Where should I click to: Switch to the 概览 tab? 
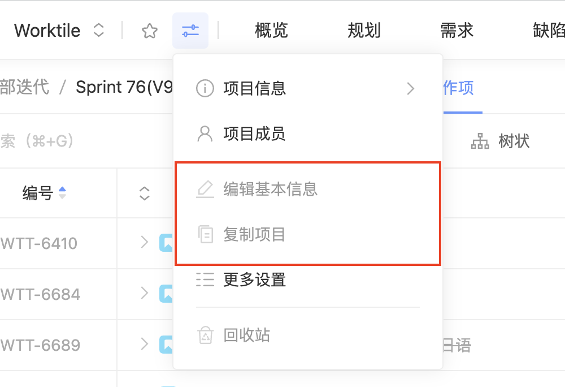[x=271, y=31]
